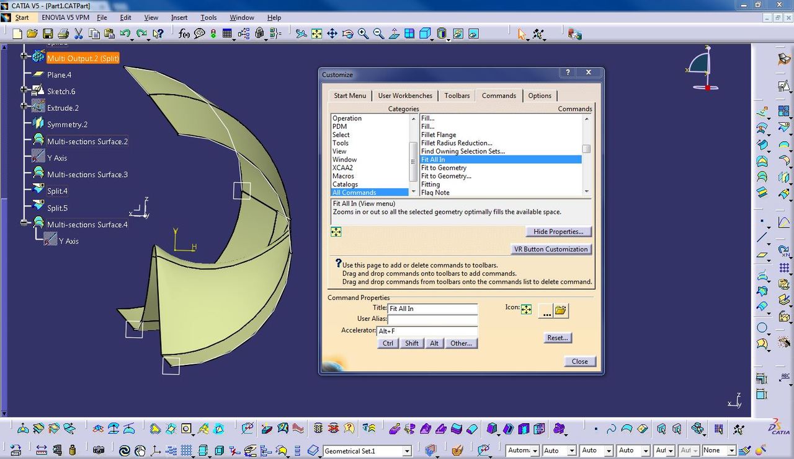The width and height of the screenshot is (794, 459).
Task: Click the VR Button Customization button
Action: 551,249
